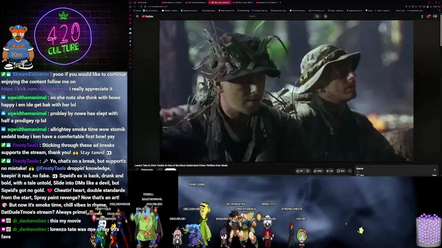The width and height of the screenshot is (442, 248).
Task: Click the video title text
Action: coord(181,165)
